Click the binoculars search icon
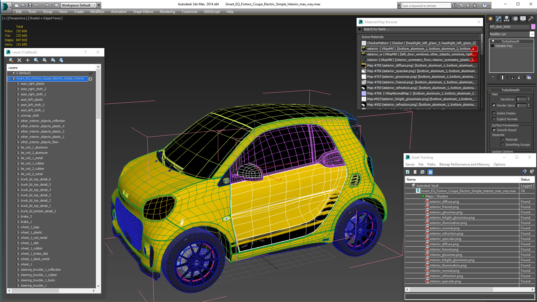Screen dimensions: 537x302 pyautogui.click(x=455, y=5)
